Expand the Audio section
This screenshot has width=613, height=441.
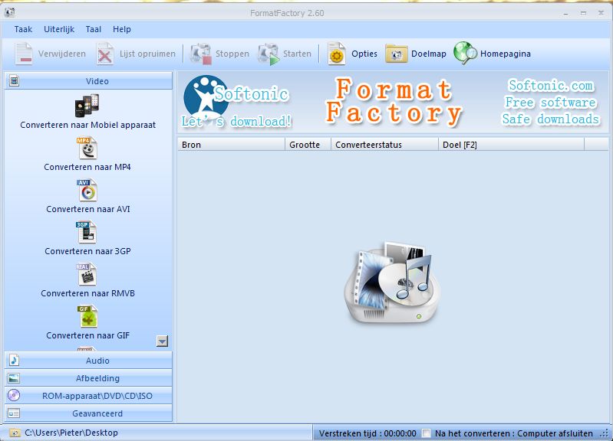tap(88, 361)
